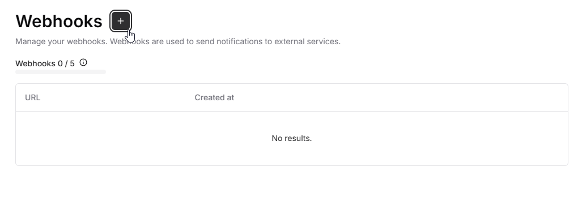Image resolution: width=582 pixels, height=209 pixels.
Task: Sort by the Created at column header
Action: click(x=214, y=97)
